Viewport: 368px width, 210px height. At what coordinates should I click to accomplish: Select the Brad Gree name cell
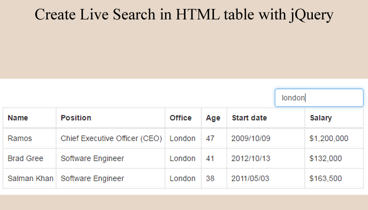(x=25, y=159)
